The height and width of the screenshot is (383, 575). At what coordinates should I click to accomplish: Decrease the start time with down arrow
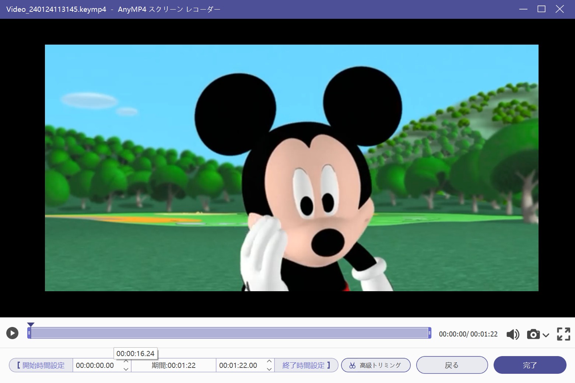click(x=126, y=369)
